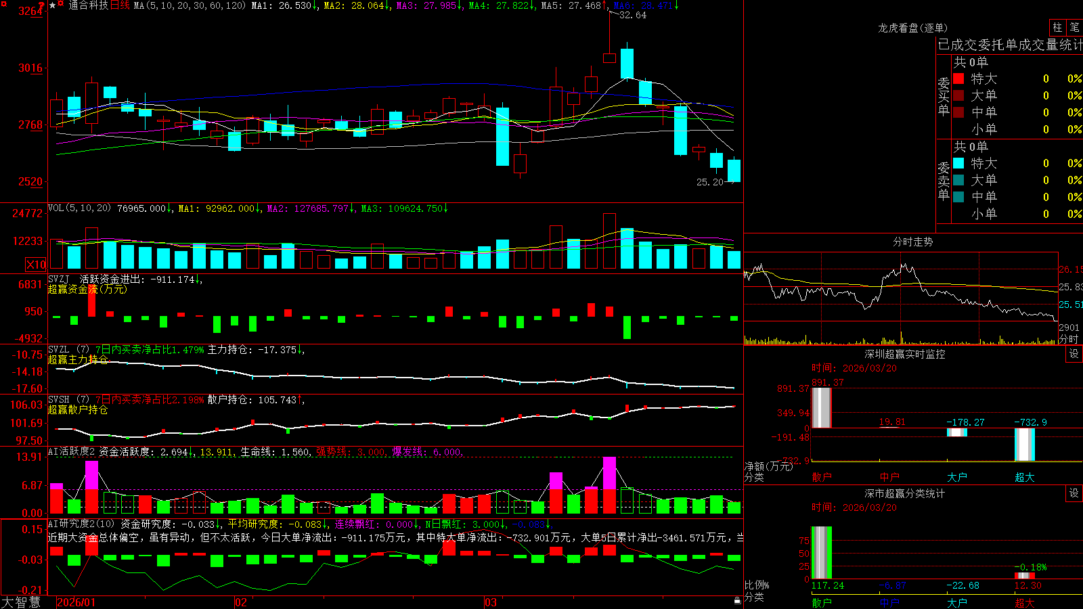Click the small red square icon at top-left corner
This screenshot has width=1083, height=609.
pos(4,4)
